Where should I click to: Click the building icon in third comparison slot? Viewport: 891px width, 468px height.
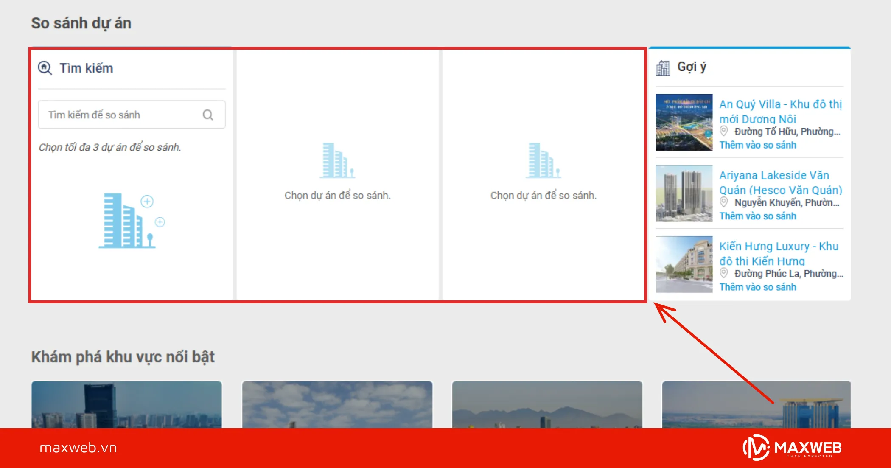pyautogui.click(x=543, y=160)
